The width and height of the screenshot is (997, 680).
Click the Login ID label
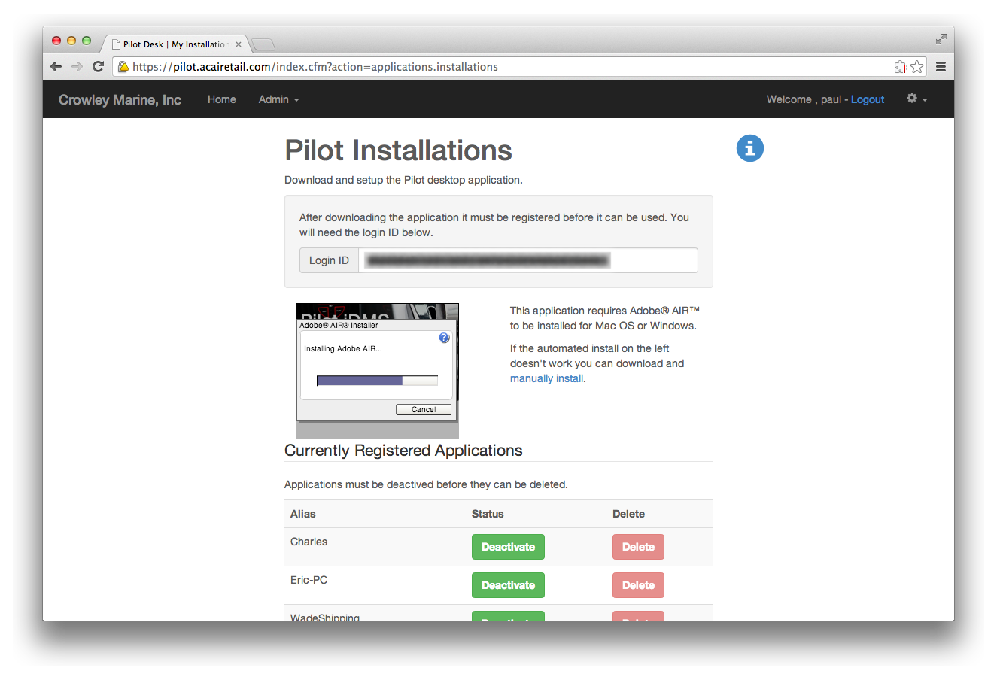(329, 260)
